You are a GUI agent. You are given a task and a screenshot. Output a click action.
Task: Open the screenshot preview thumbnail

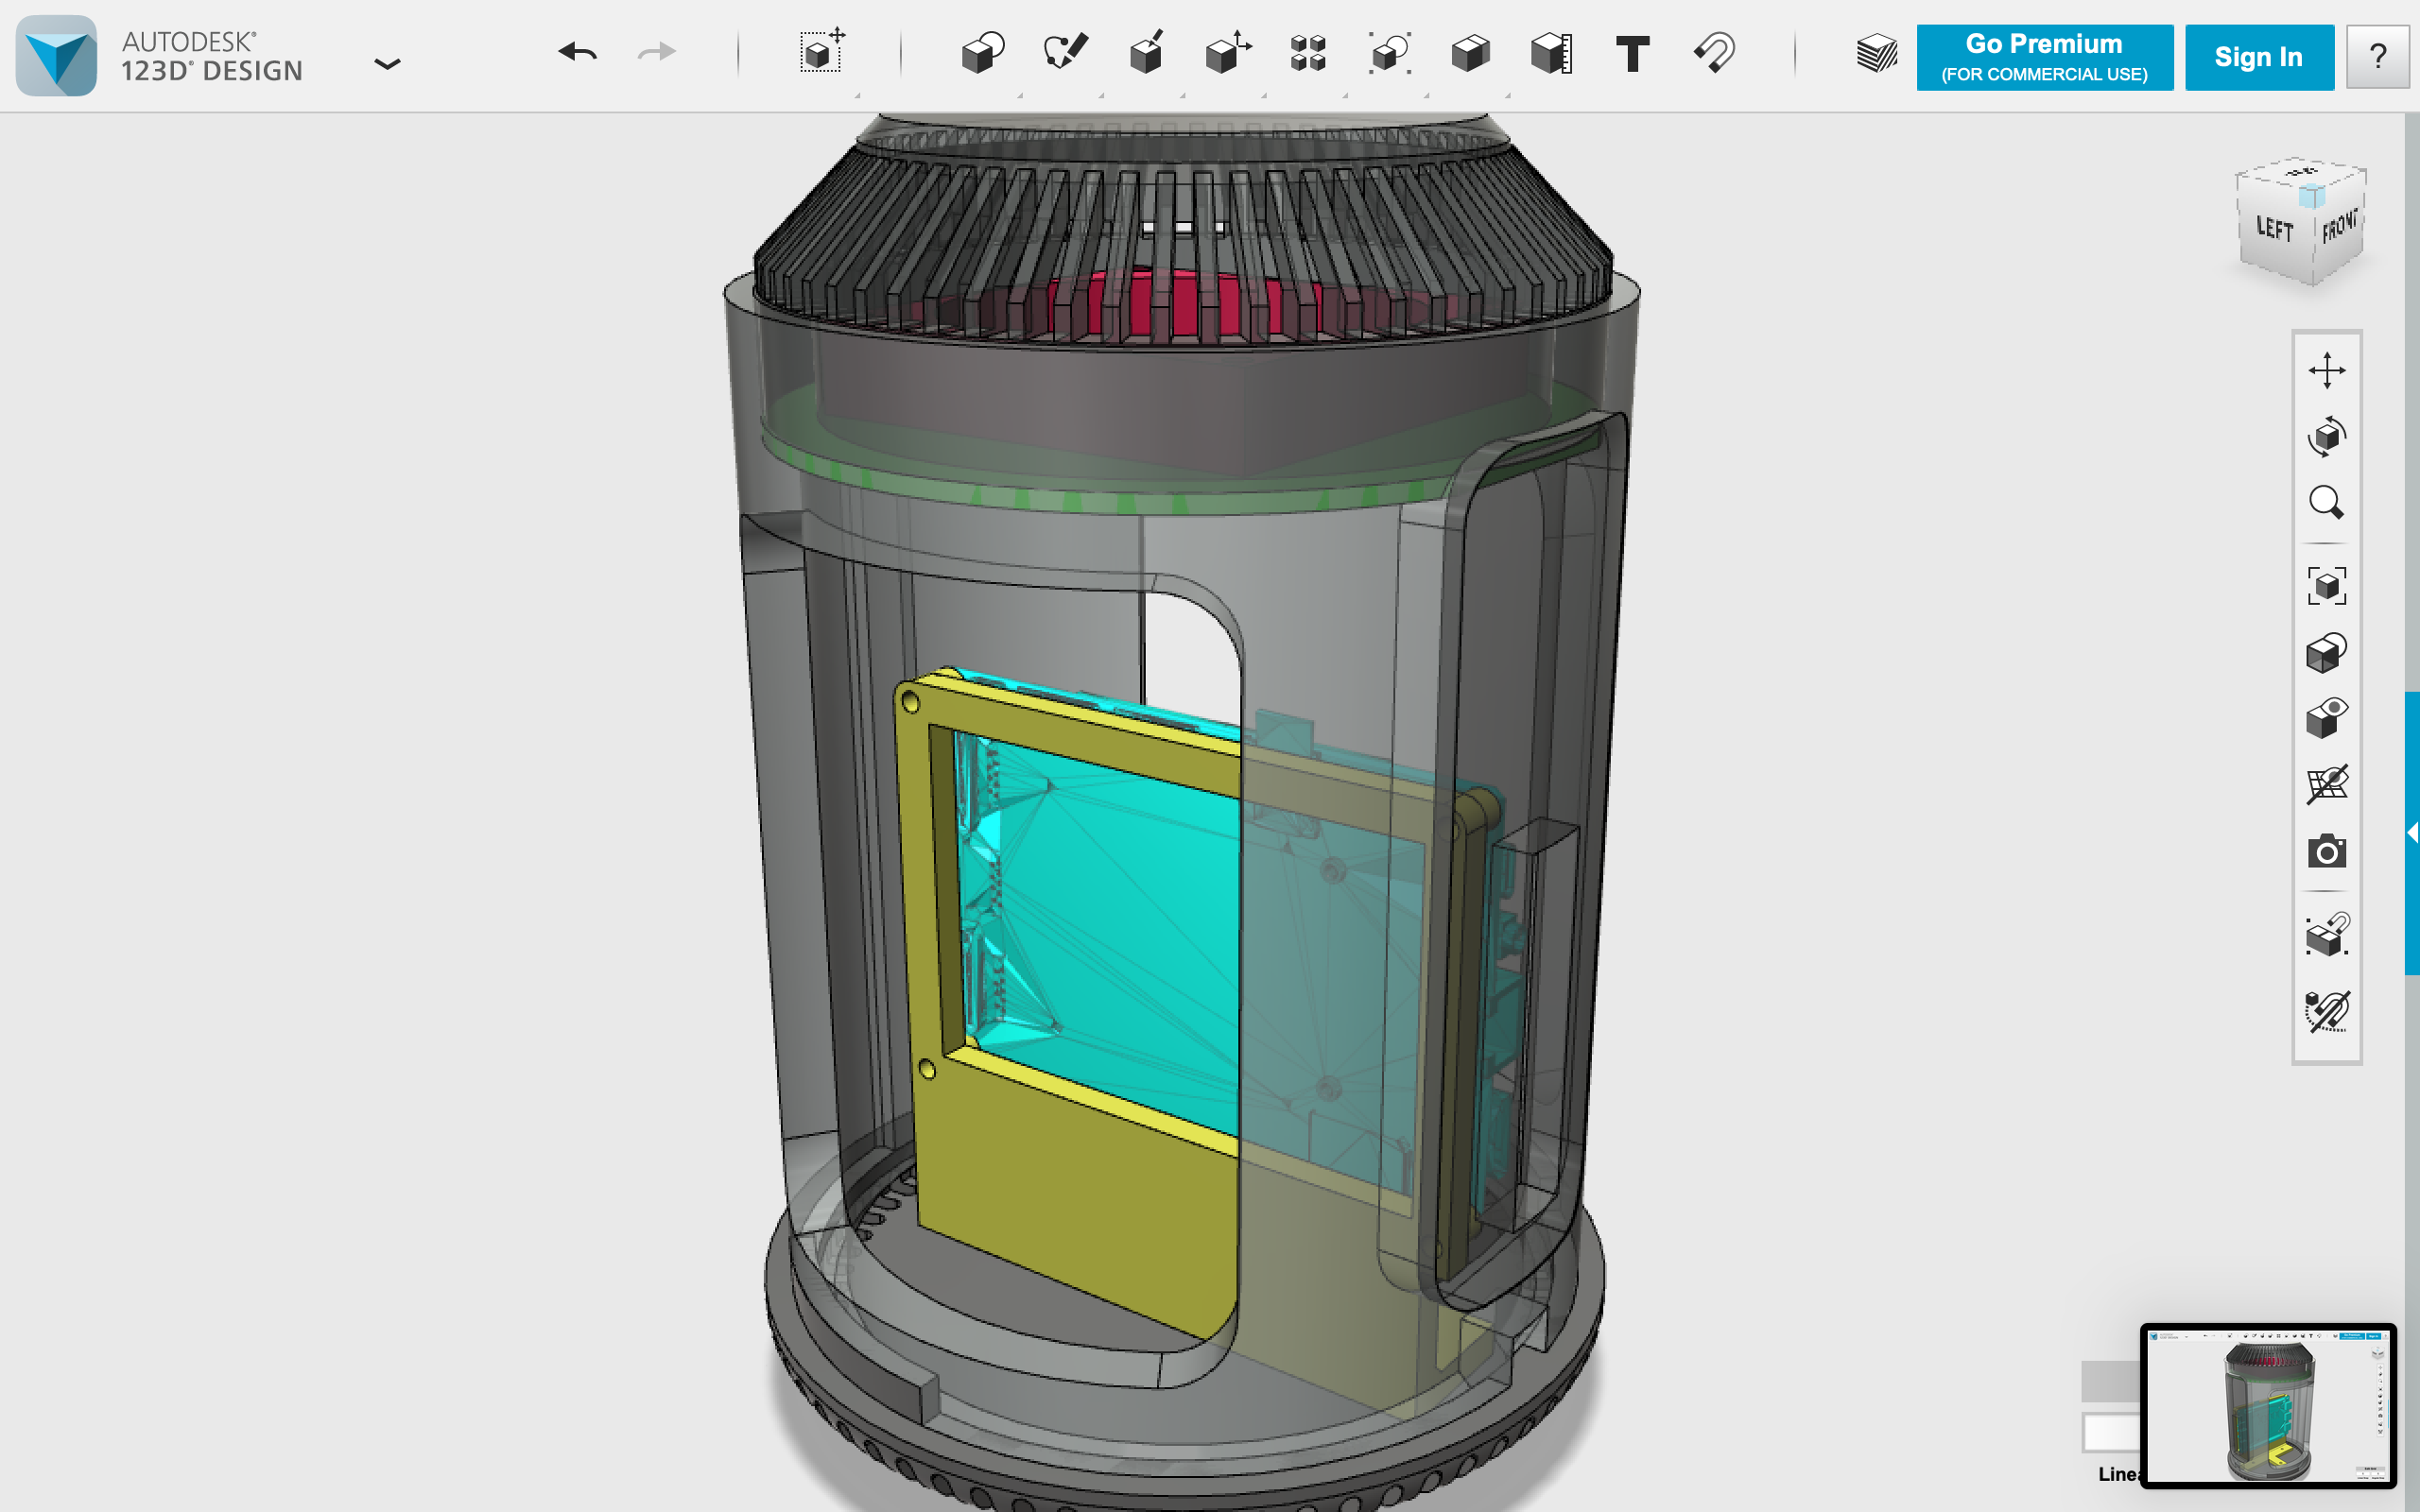coord(2268,1405)
